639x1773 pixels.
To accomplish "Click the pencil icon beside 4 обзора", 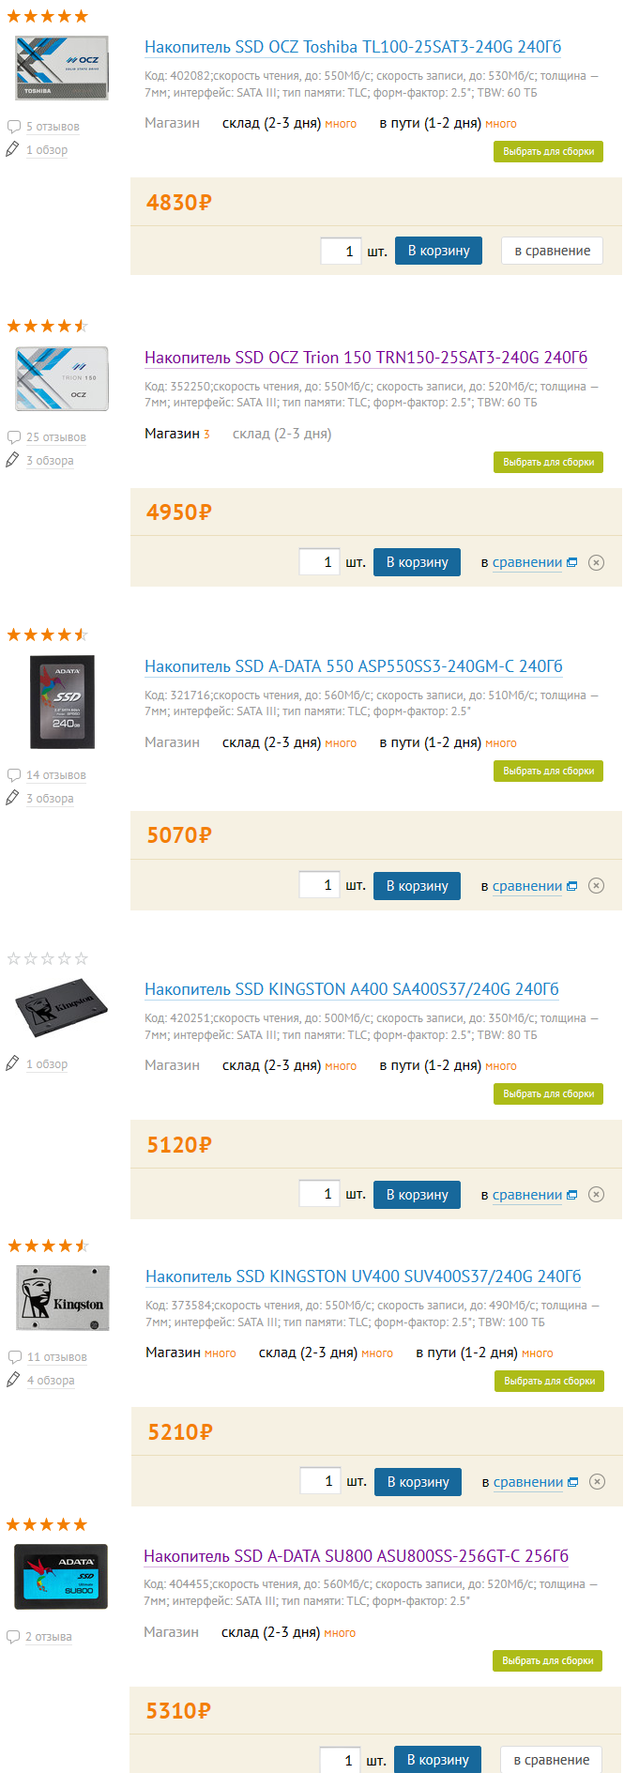I will click(13, 1380).
